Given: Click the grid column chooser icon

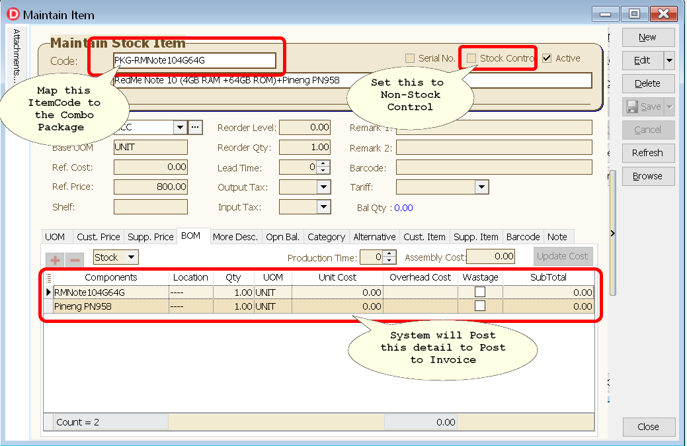Looking at the screenshot, I should (x=48, y=278).
